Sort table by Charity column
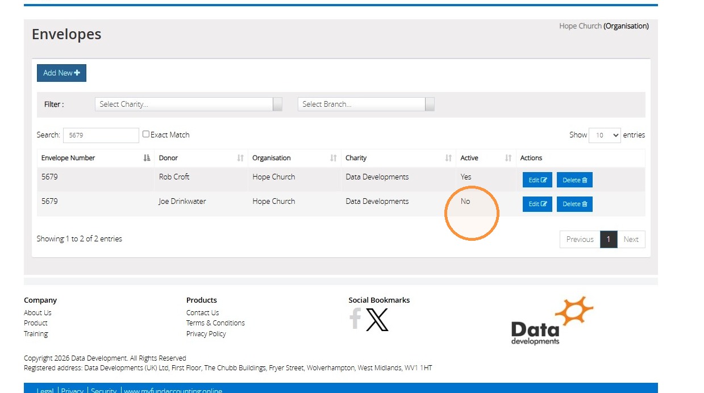 tap(398, 158)
